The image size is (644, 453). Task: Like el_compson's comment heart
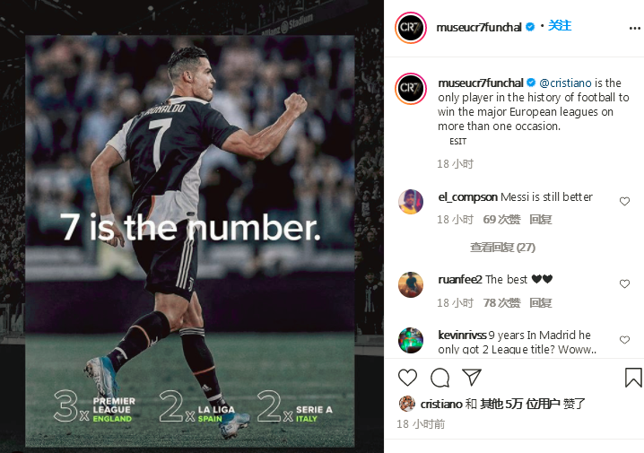pos(624,201)
